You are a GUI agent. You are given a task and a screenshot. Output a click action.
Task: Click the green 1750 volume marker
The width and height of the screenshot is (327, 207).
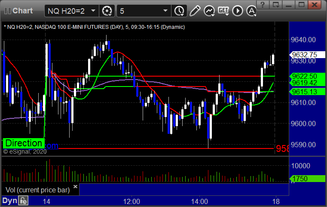click(307, 179)
